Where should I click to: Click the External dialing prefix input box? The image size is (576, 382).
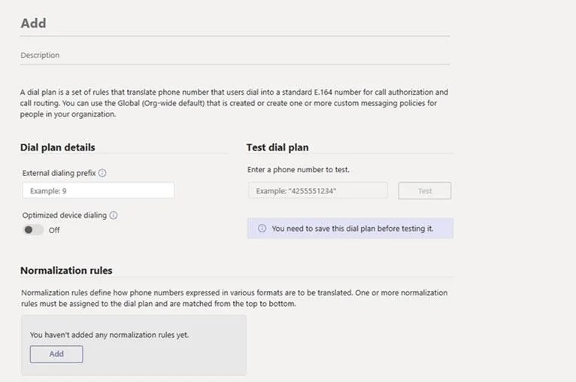pos(99,191)
